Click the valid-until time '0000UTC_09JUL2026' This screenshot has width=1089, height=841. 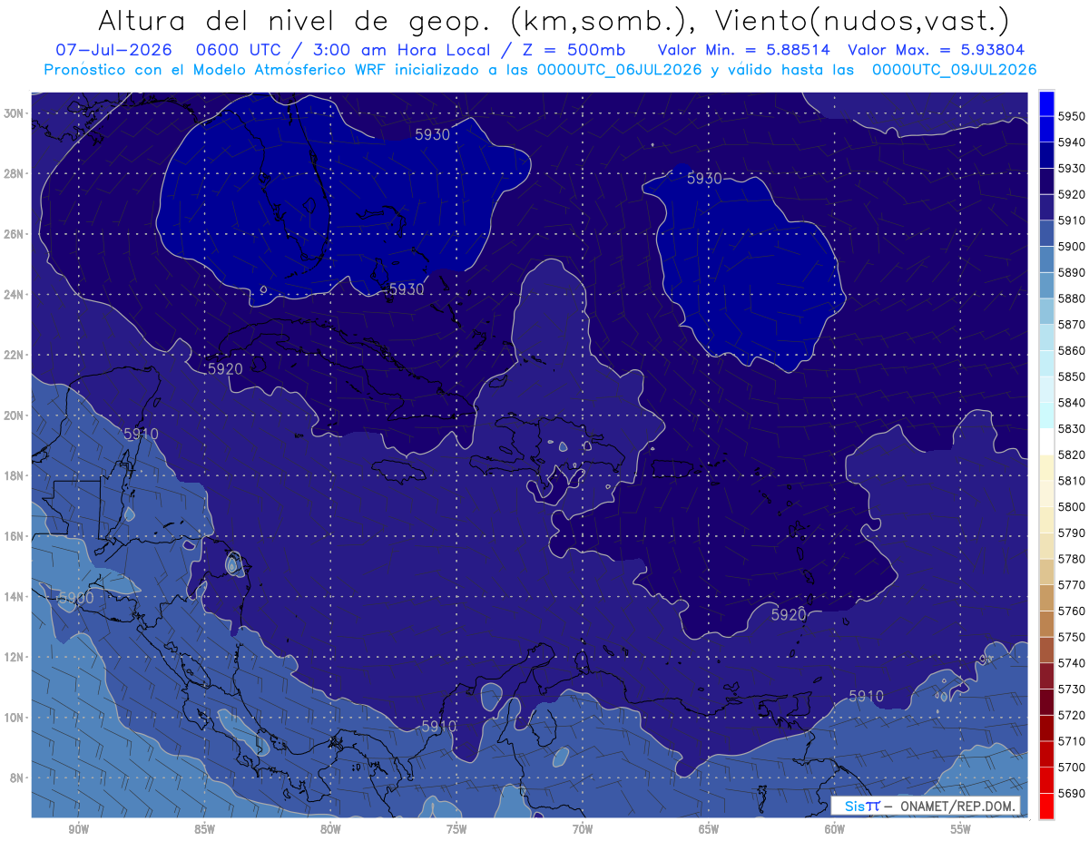[x=954, y=69]
